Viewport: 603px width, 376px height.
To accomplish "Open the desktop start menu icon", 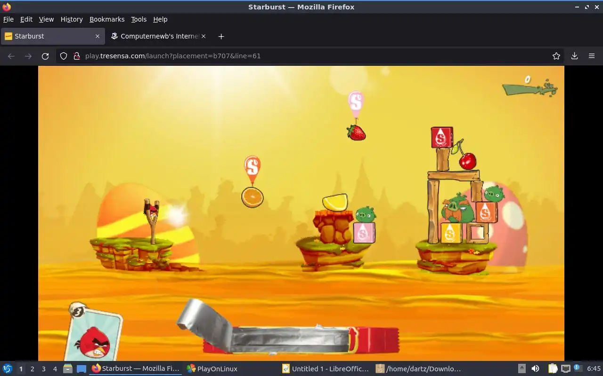I will [x=7, y=369].
